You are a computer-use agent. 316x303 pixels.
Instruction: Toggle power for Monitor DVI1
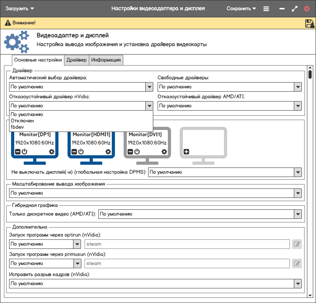coord(137,152)
